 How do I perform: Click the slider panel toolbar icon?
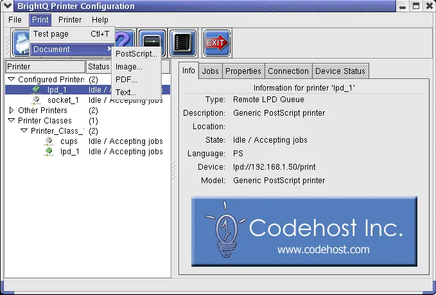click(152, 44)
